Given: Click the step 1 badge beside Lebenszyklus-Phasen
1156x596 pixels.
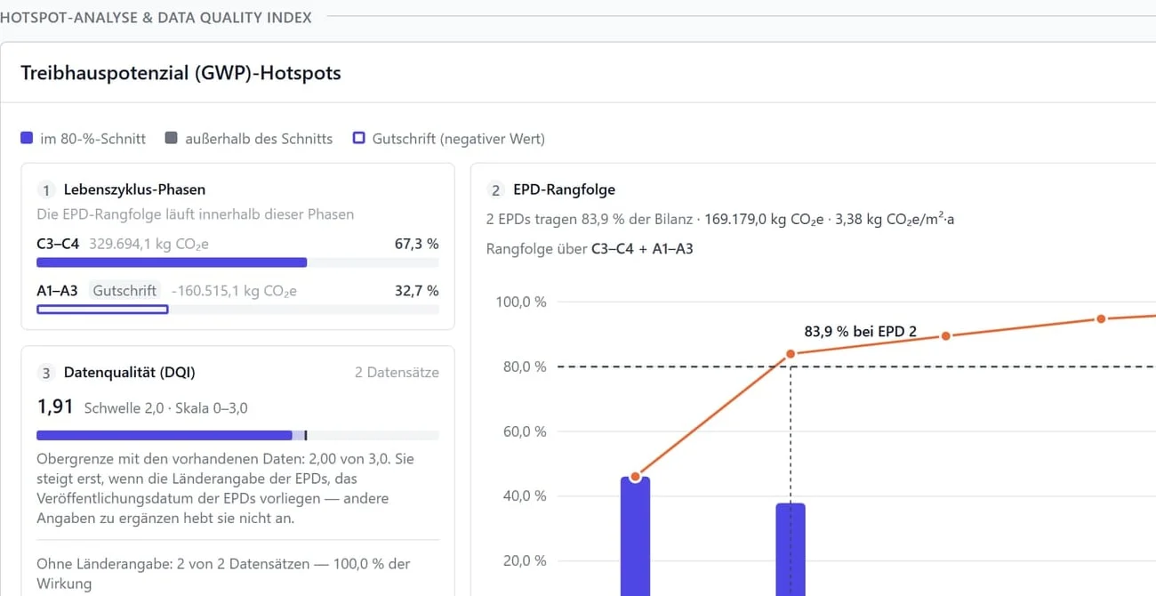Looking at the screenshot, I should click(46, 189).
